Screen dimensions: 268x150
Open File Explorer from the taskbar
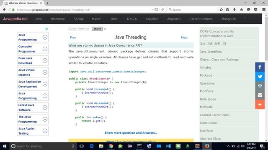point(101,146)
